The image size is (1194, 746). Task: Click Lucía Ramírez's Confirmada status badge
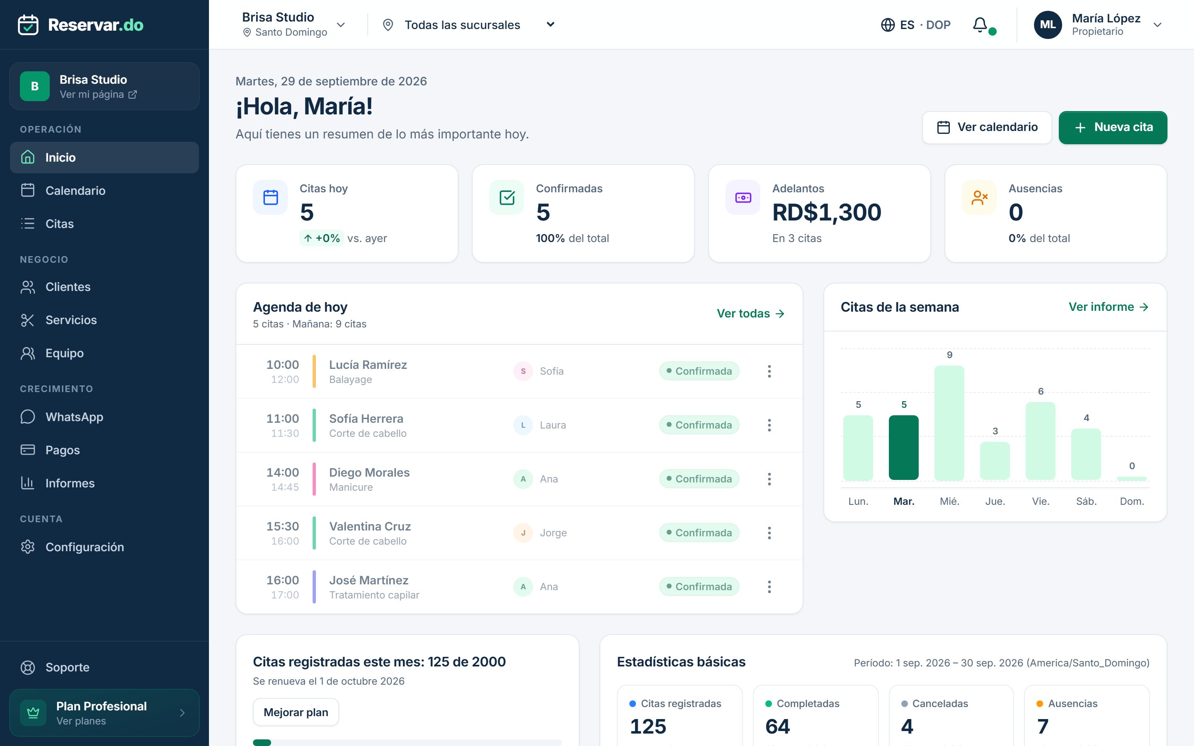[x=699, y=371]
